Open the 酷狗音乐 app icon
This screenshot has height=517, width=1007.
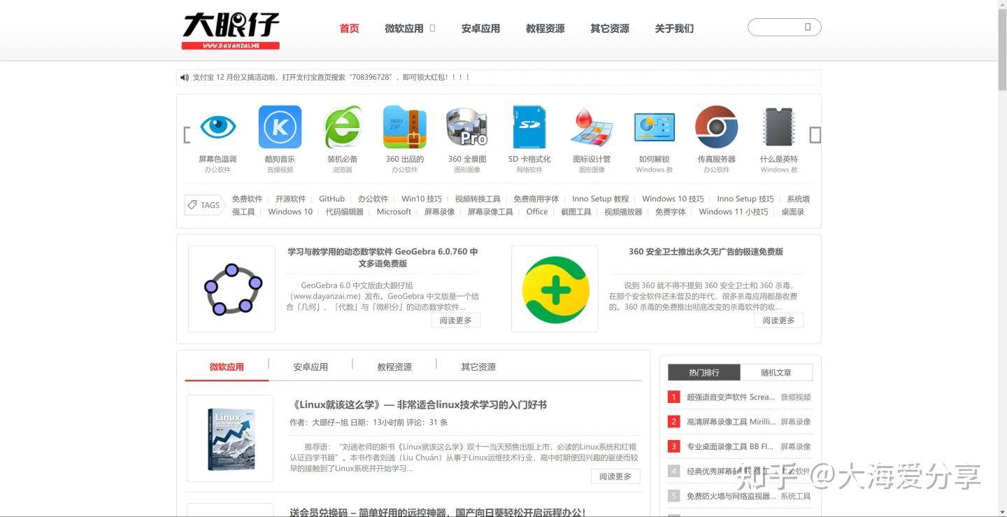(x=280, y=127)
